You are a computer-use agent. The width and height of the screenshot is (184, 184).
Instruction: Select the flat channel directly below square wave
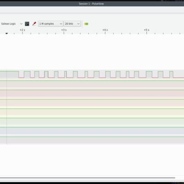92,84
